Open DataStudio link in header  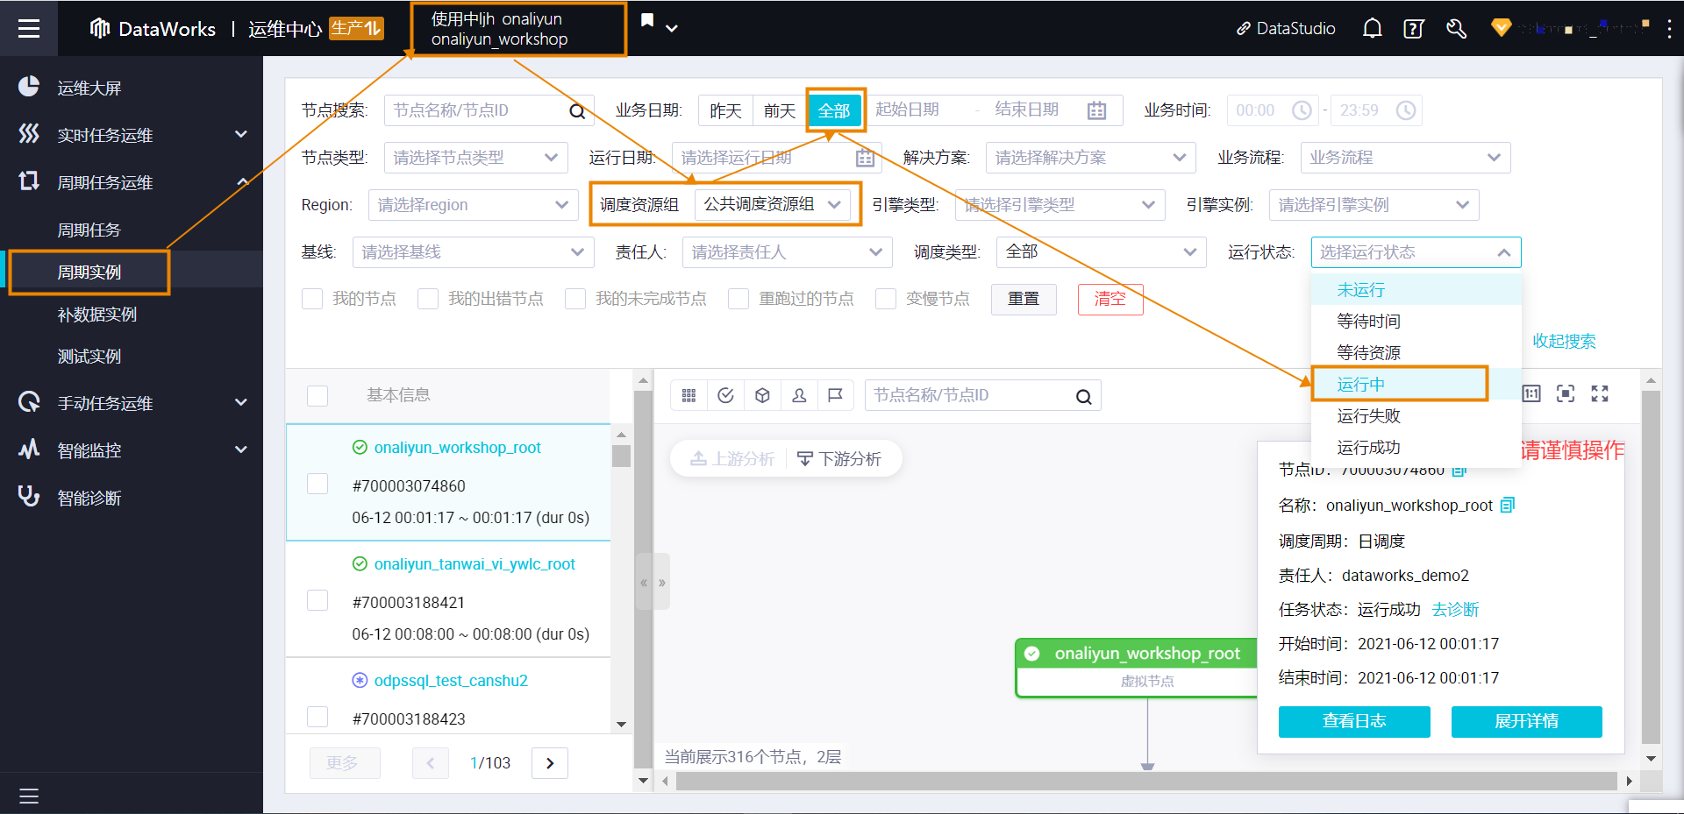(x=1286, y=29)
